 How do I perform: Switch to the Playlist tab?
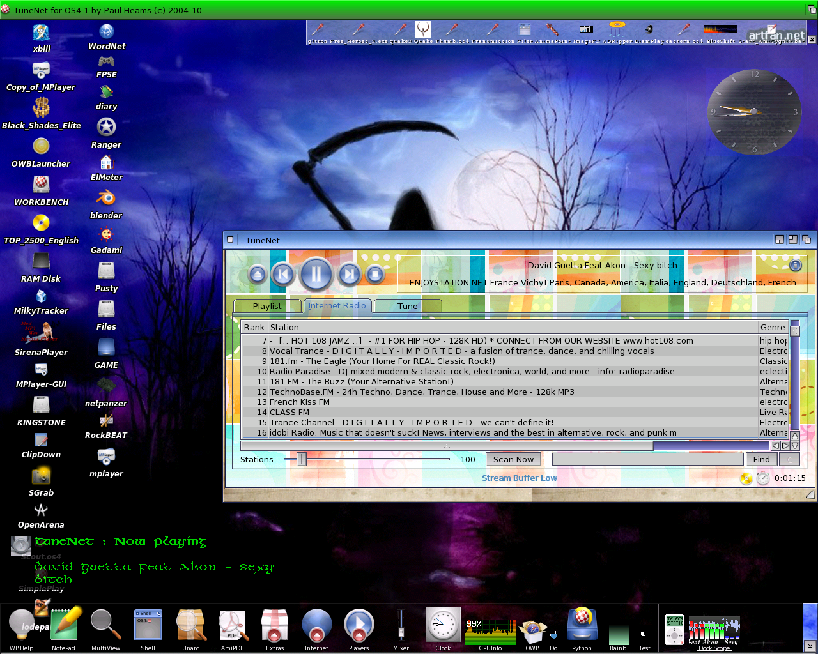[x=267, y=306]
